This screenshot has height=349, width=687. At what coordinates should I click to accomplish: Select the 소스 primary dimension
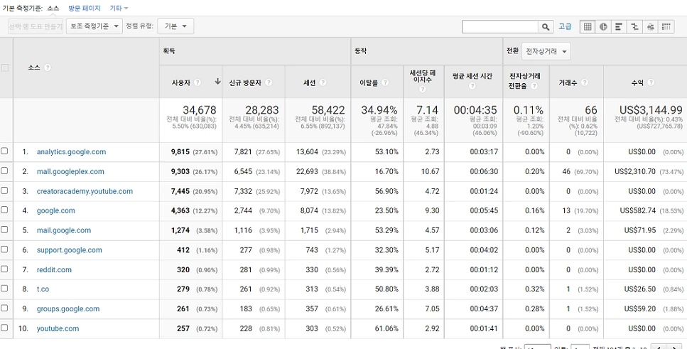click(x=53, y=9)
